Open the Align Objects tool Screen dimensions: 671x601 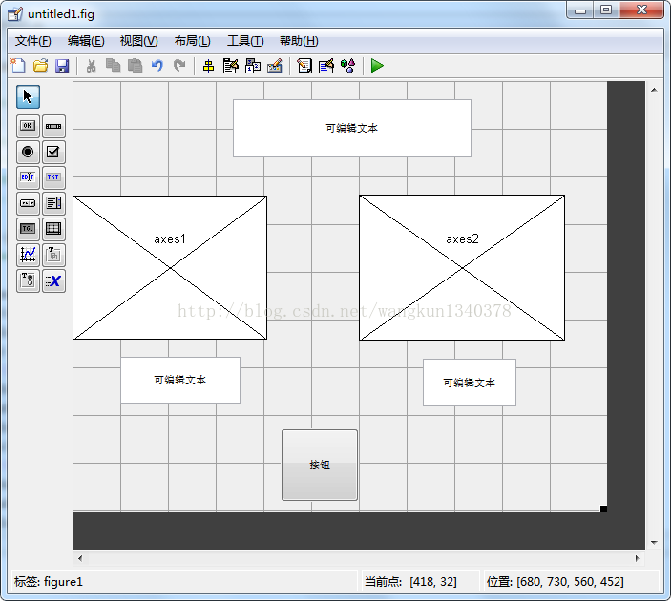[208, 66]
